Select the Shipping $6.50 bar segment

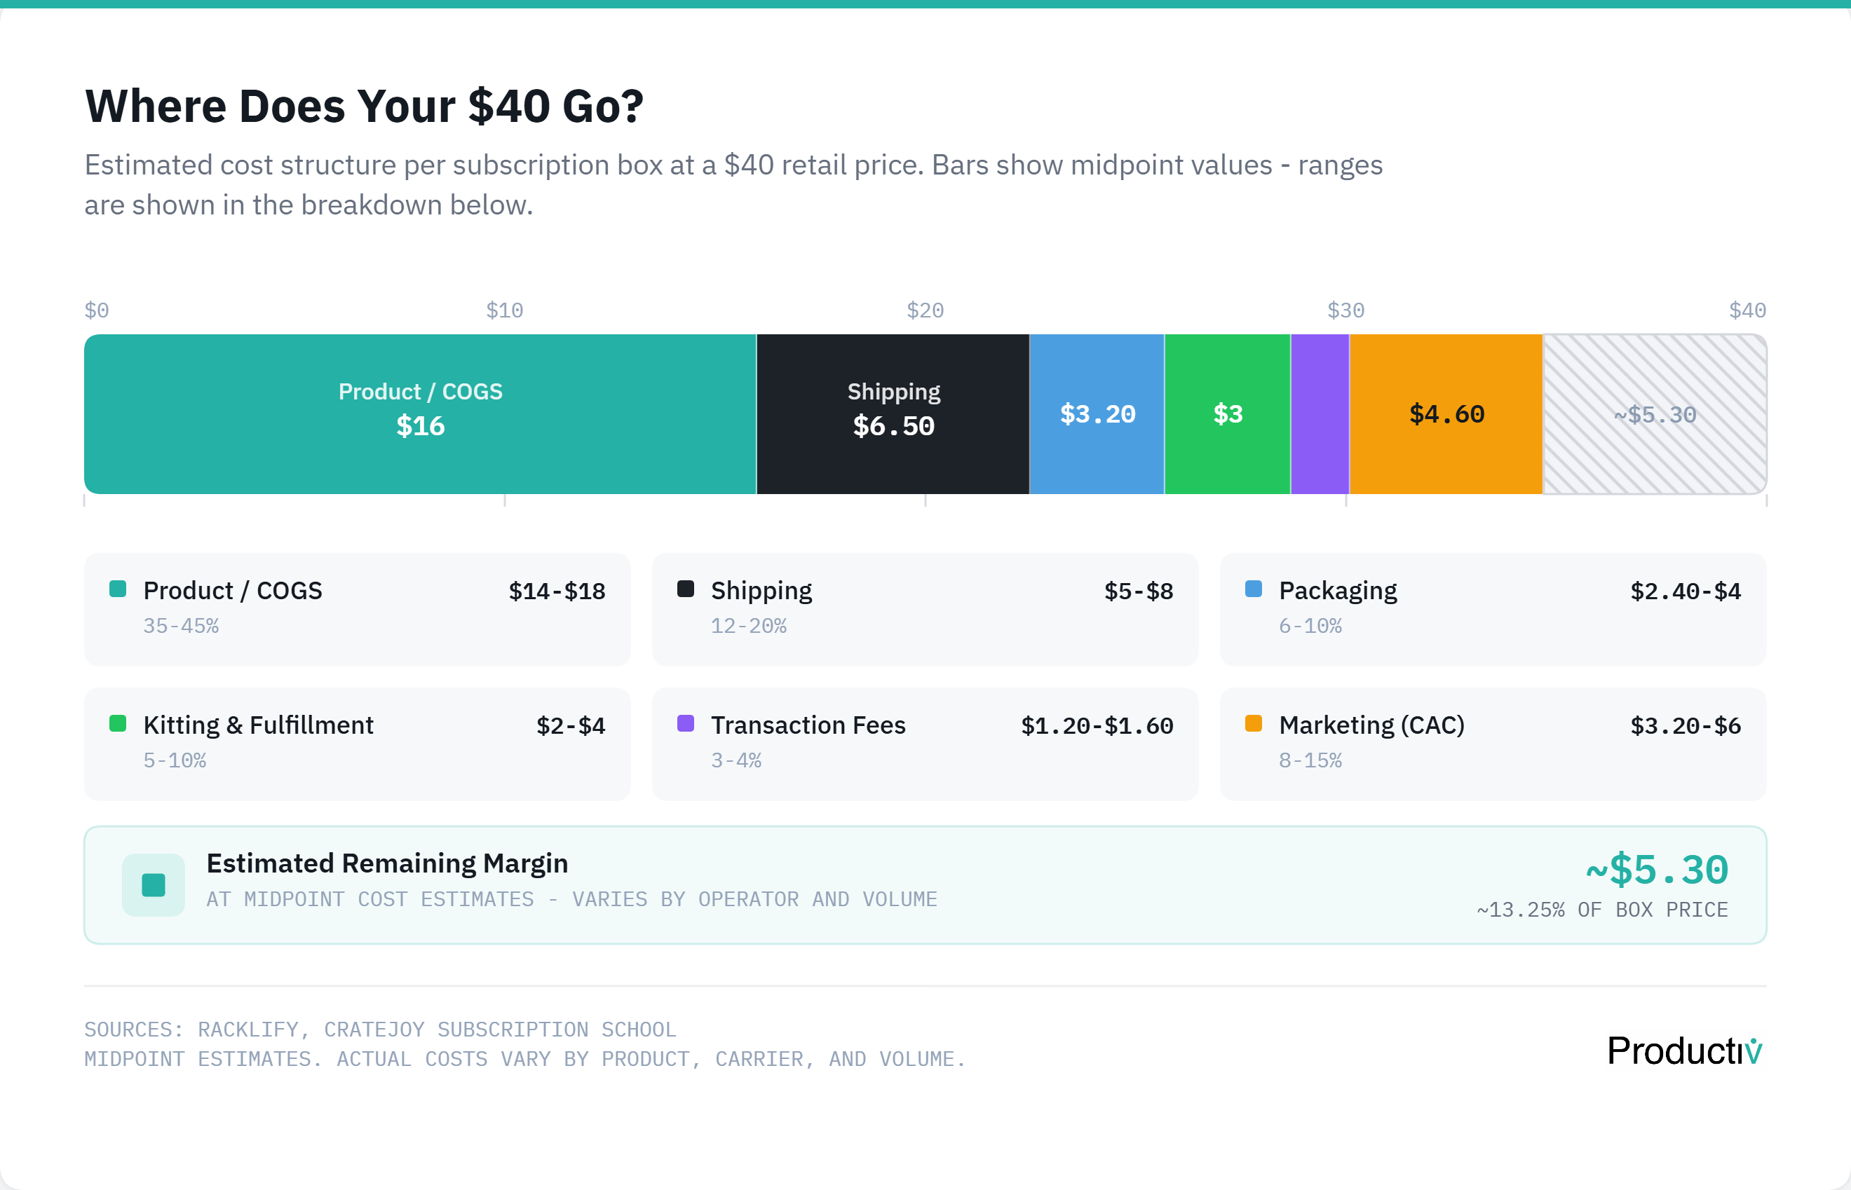(893, 414)
